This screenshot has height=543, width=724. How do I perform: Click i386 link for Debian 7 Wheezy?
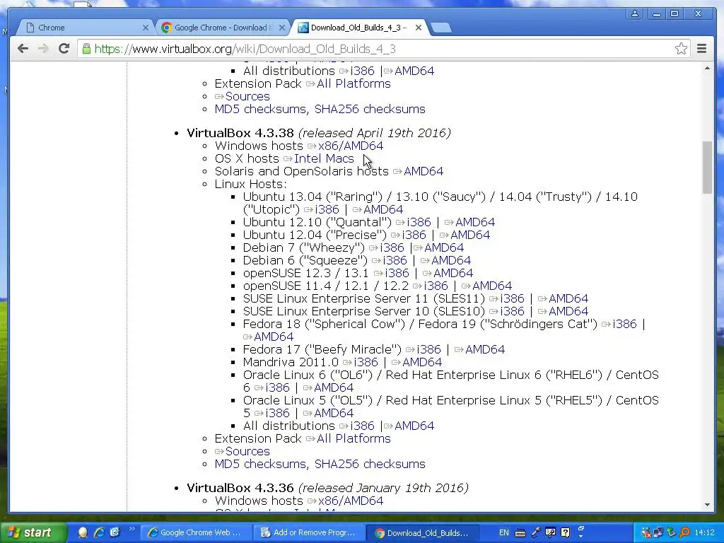[x=392, y=247]
